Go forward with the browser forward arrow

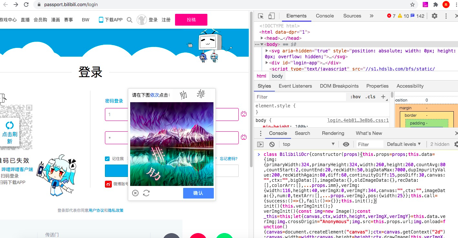(16, 5)
